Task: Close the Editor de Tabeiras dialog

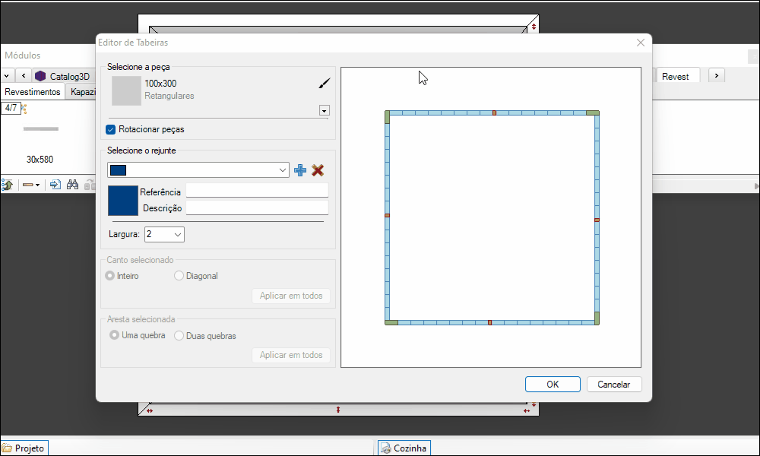Action: [x=640, y=43]
